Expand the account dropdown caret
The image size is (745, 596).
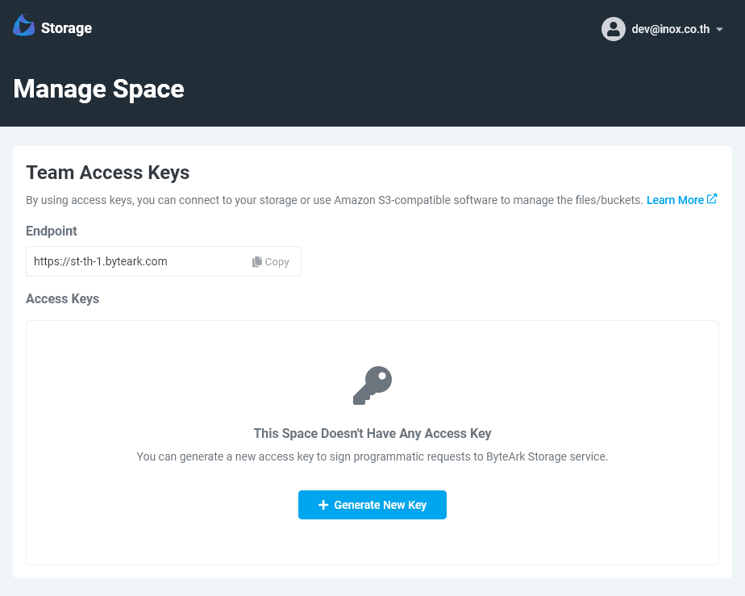coord(719,30)
